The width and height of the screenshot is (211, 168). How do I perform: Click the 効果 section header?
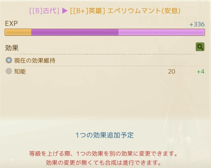12,48
